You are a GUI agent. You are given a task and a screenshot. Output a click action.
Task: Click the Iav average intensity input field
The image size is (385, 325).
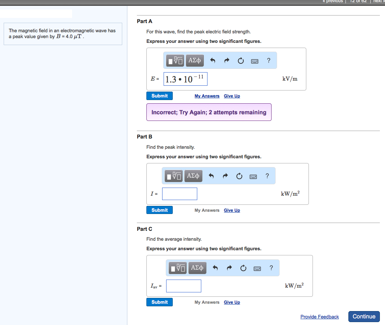pos(184,286)
